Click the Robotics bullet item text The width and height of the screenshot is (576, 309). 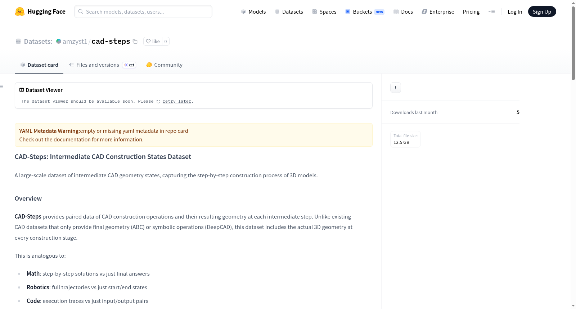pyautogui.click(x=87, y=287)
